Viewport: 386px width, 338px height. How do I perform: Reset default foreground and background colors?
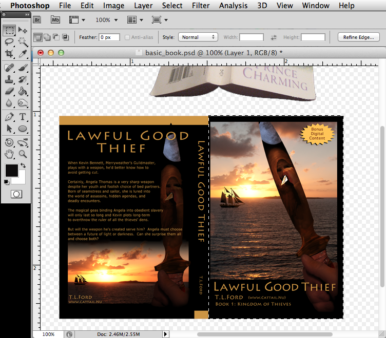pos(7,182)
